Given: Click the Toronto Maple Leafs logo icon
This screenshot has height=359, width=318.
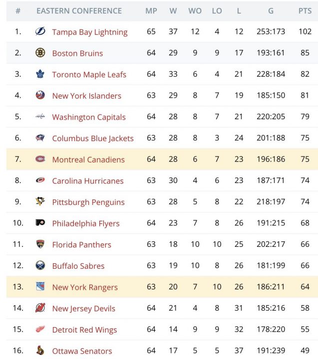Looking at the screenshot, I should [x=40, y=74].
